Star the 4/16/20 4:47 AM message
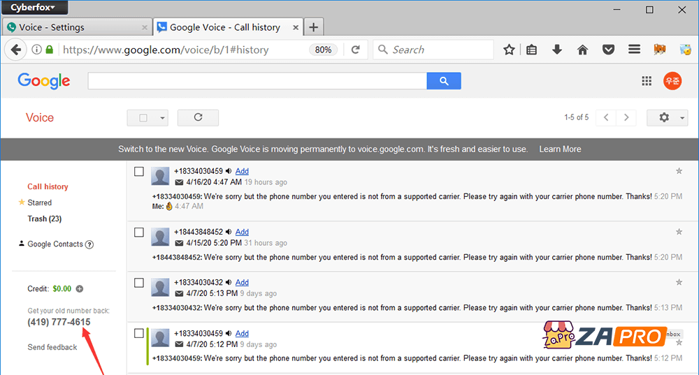 [679, 171]
